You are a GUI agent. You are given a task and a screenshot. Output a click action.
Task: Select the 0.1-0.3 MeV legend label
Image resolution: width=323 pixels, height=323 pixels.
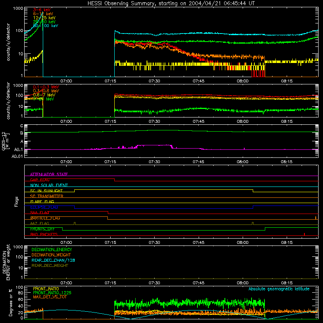[x=46, y=87]
